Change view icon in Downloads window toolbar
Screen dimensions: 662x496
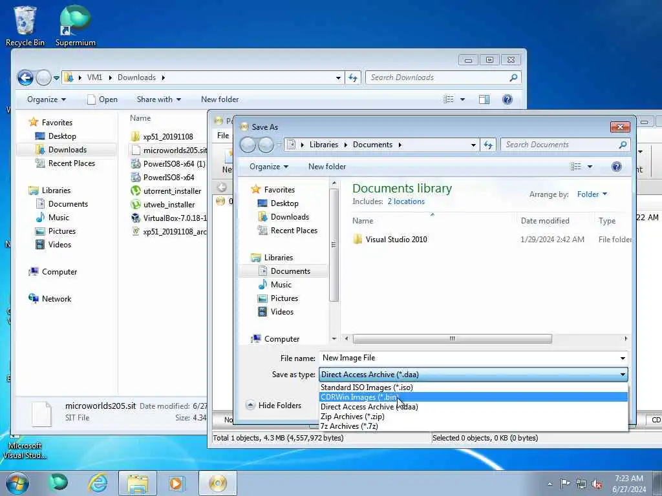(x=449, y=99)
